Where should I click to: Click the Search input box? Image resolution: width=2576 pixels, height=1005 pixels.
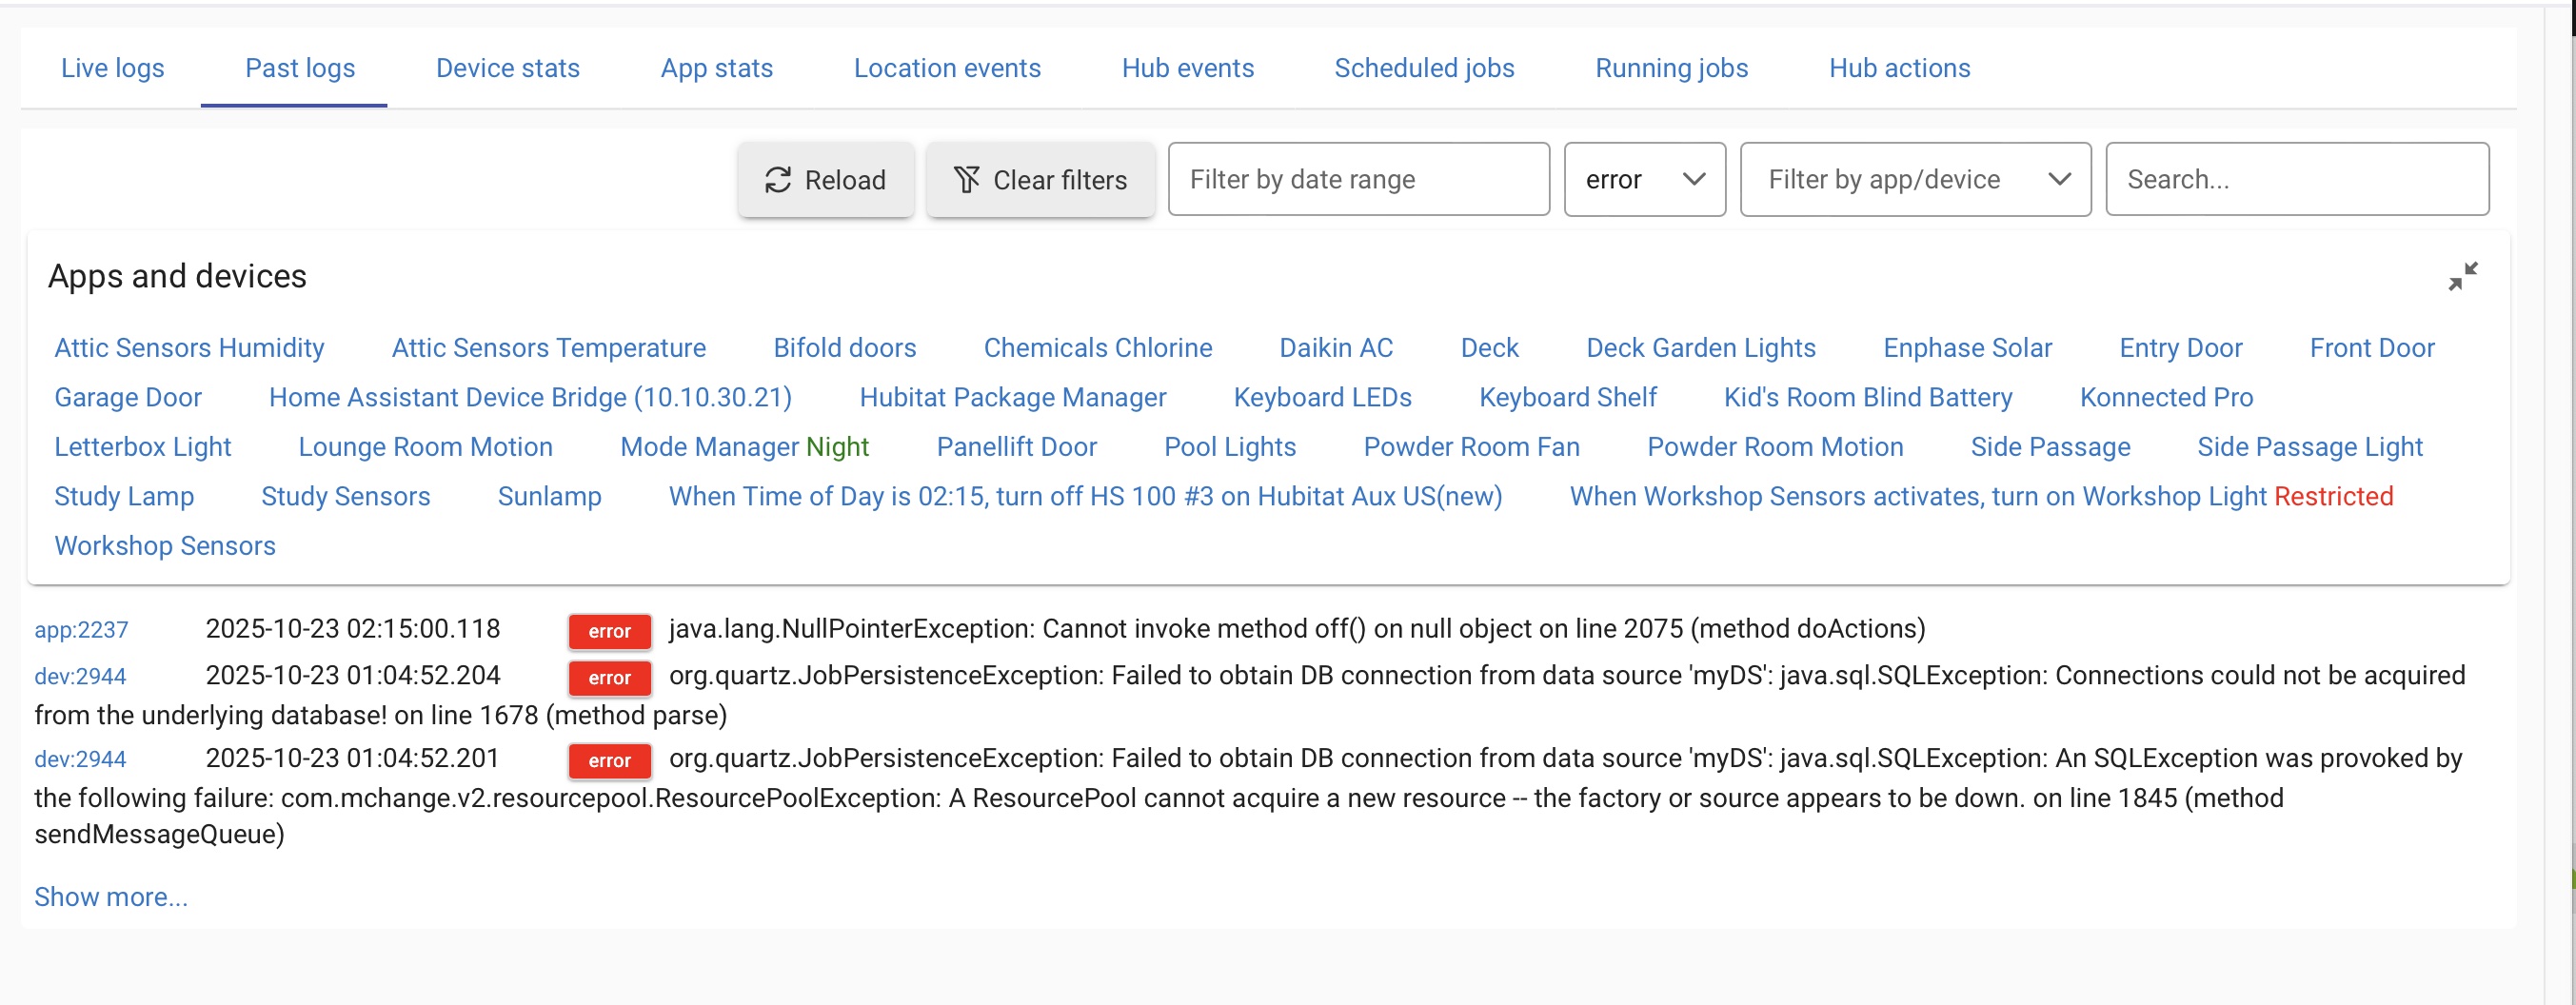[2296, 180]
